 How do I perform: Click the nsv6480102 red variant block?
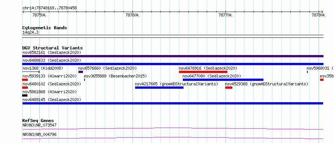pyautogui.click(x=25, y=88)
